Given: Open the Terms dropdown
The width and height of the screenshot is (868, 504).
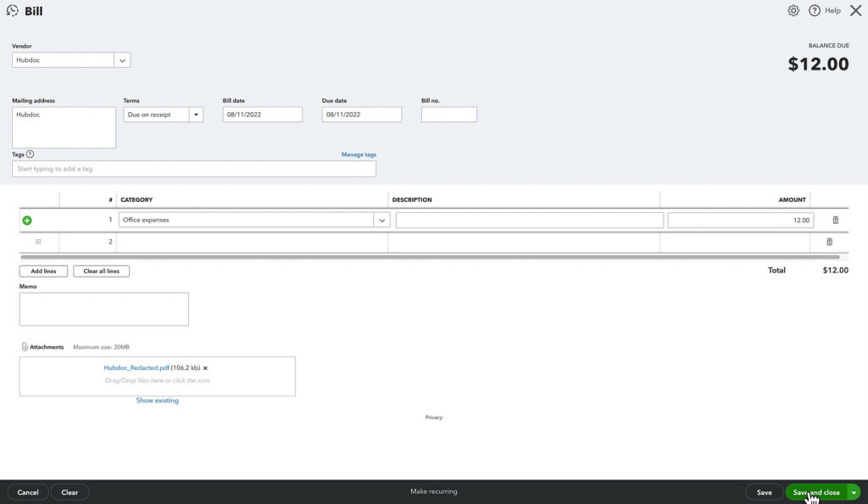Looking at the screenshot, I should [196, 114].
